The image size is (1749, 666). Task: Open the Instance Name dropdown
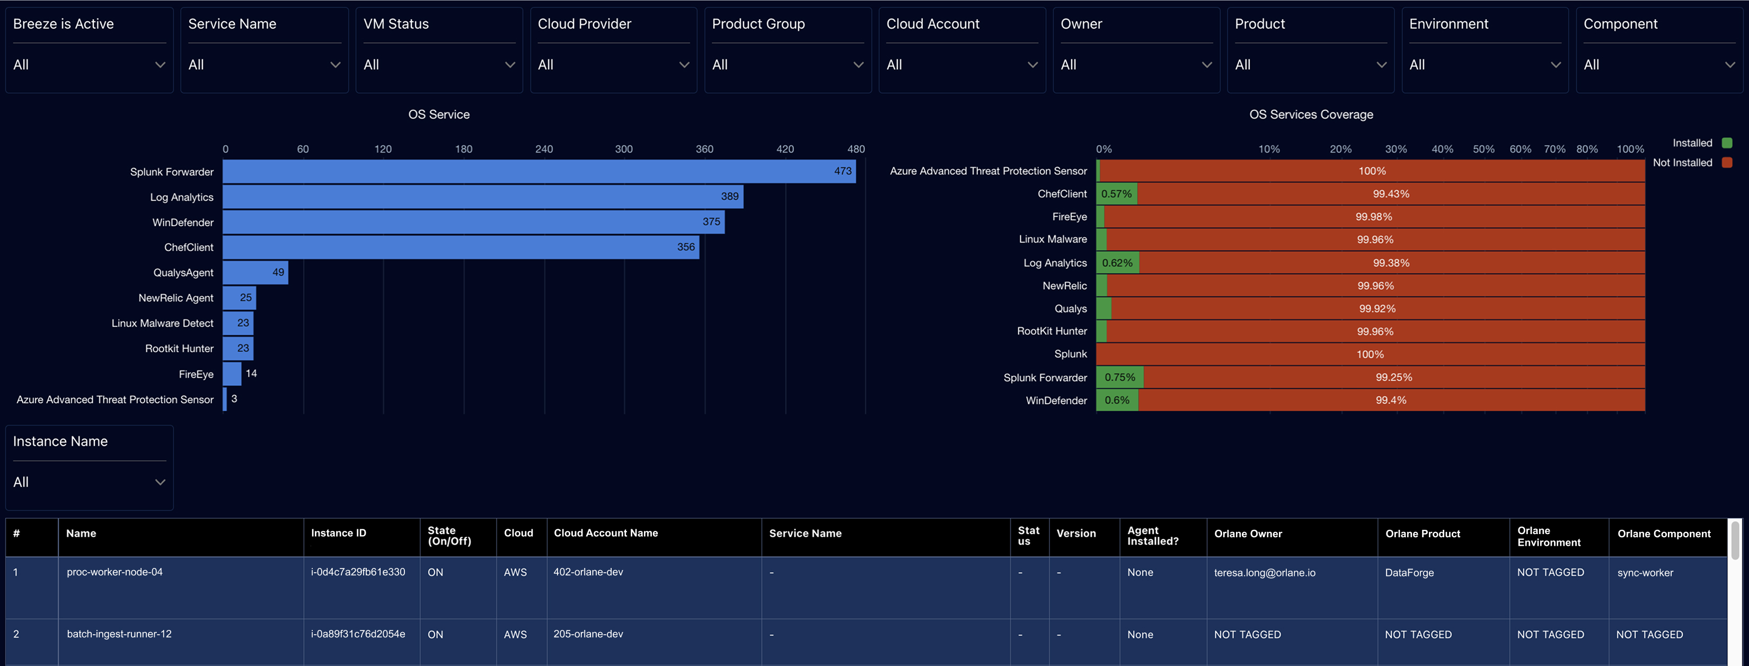pos(89,482)
